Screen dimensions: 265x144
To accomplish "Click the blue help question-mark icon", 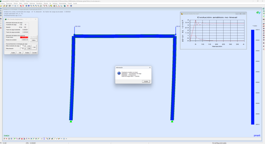I will coord(71,6).
